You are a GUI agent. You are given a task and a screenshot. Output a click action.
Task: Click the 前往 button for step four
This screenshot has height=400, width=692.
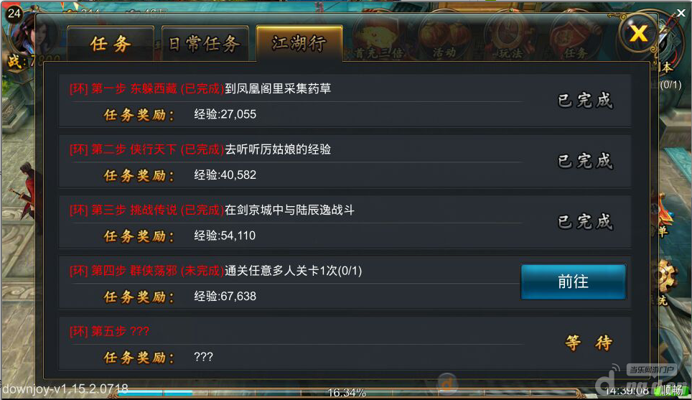[574, 282]
